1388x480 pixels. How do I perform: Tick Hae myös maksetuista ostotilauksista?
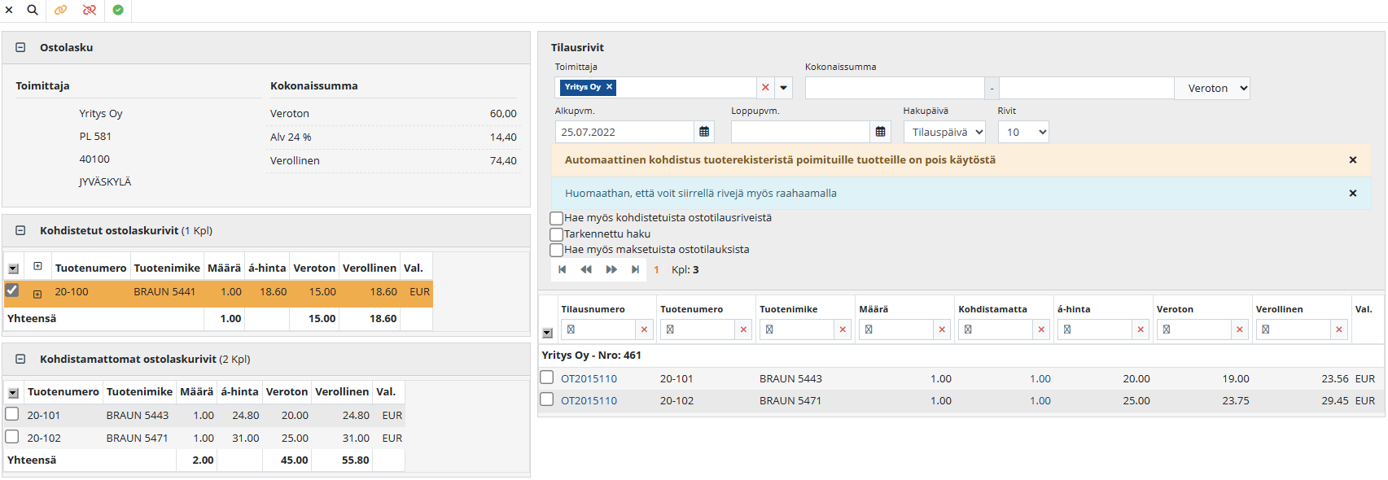tap(557, 250)
